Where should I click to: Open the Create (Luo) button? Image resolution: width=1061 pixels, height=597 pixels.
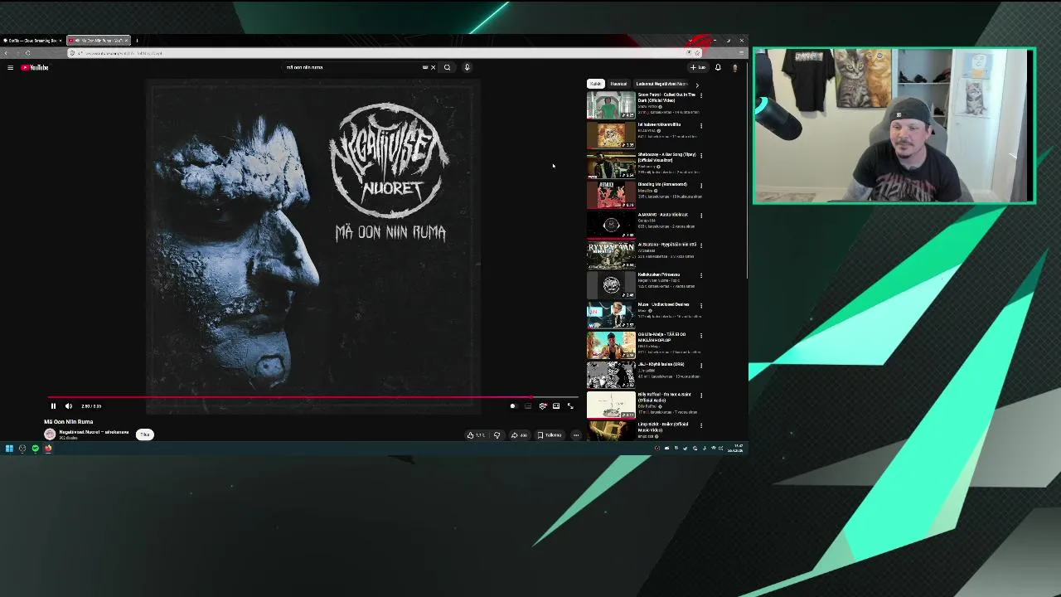pyautogui.click(x=698, y=68)
